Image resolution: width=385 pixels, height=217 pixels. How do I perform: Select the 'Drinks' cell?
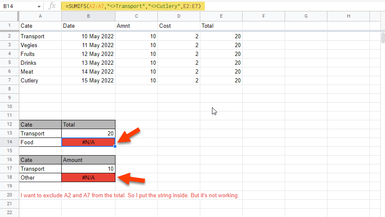40,63
